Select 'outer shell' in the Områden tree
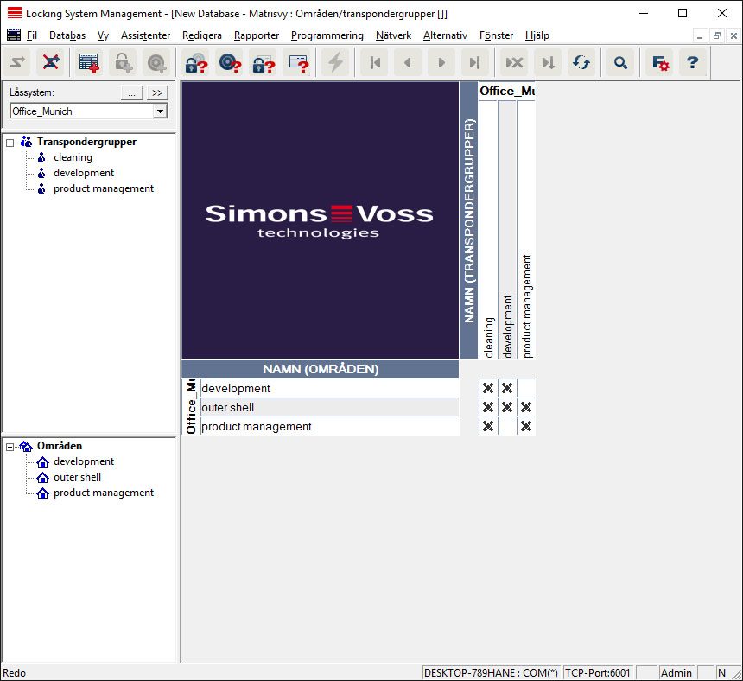 (x=77, y=477)
